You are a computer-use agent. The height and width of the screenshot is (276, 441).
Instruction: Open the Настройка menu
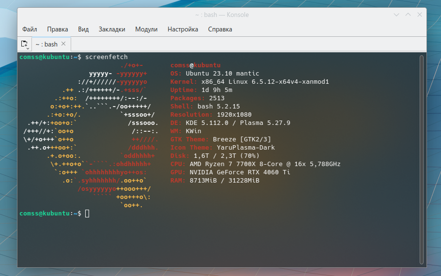(x=183, y=29)
